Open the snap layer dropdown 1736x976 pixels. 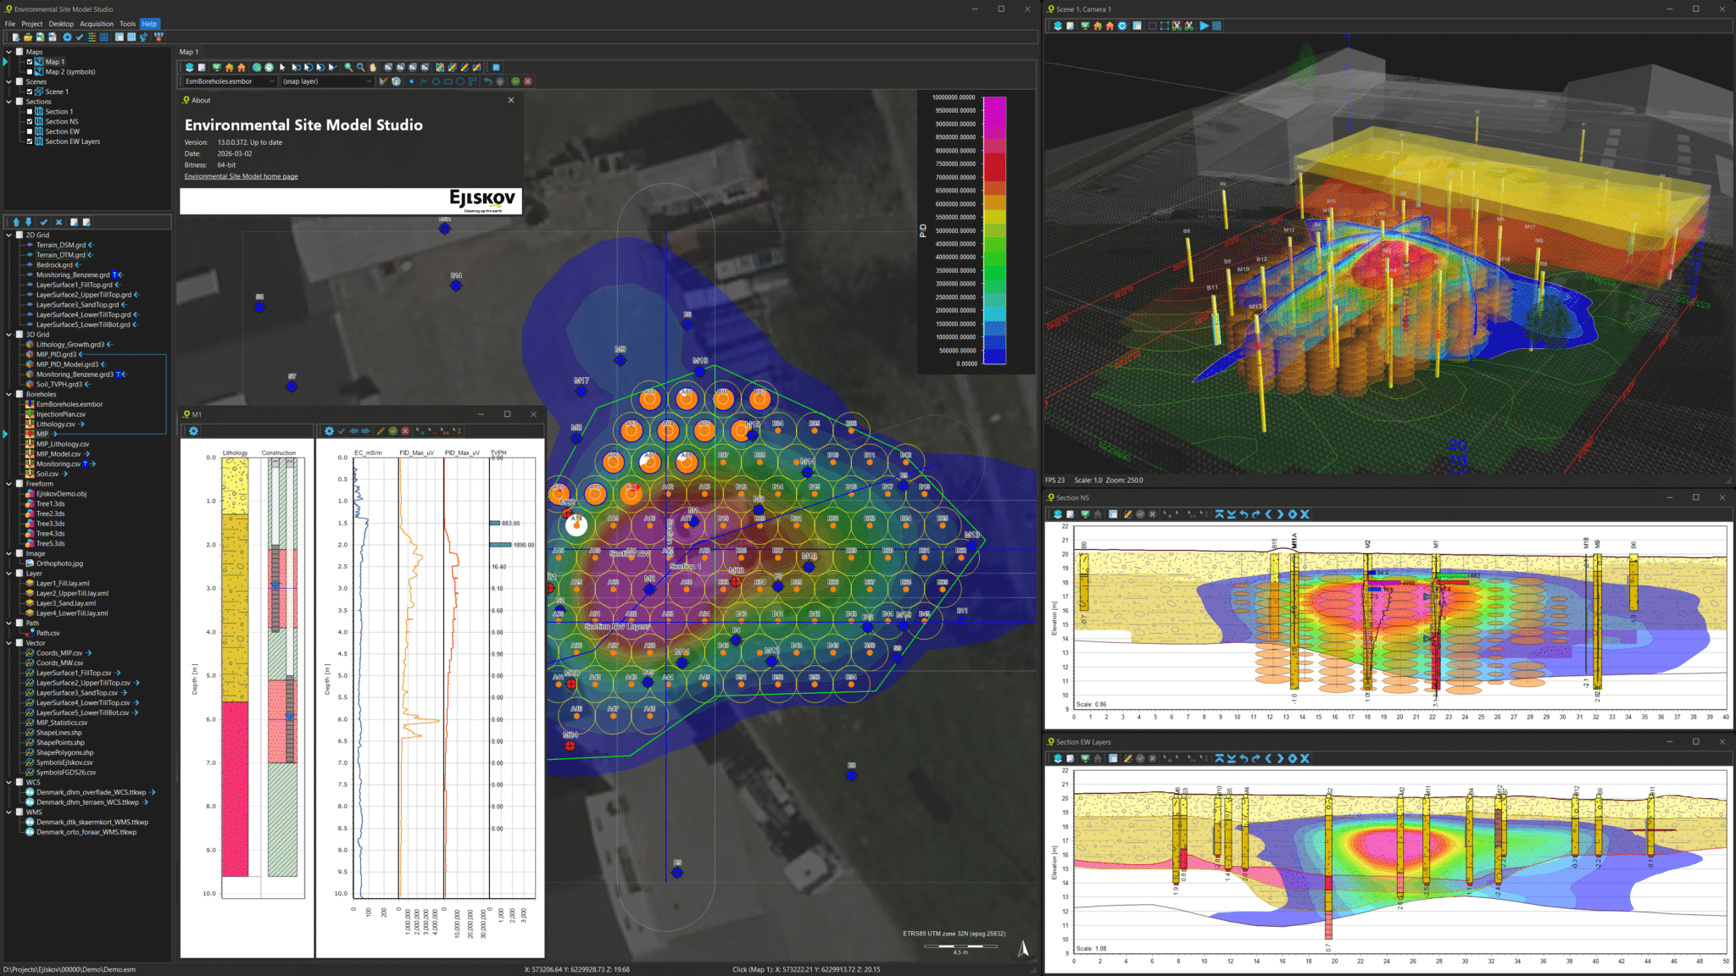tap(369, 81)
